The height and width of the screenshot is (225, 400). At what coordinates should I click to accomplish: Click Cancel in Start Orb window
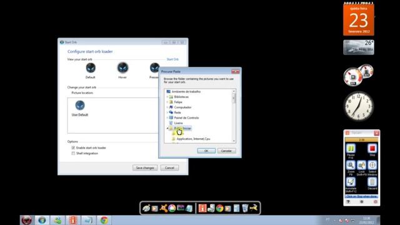click(169, 168)
